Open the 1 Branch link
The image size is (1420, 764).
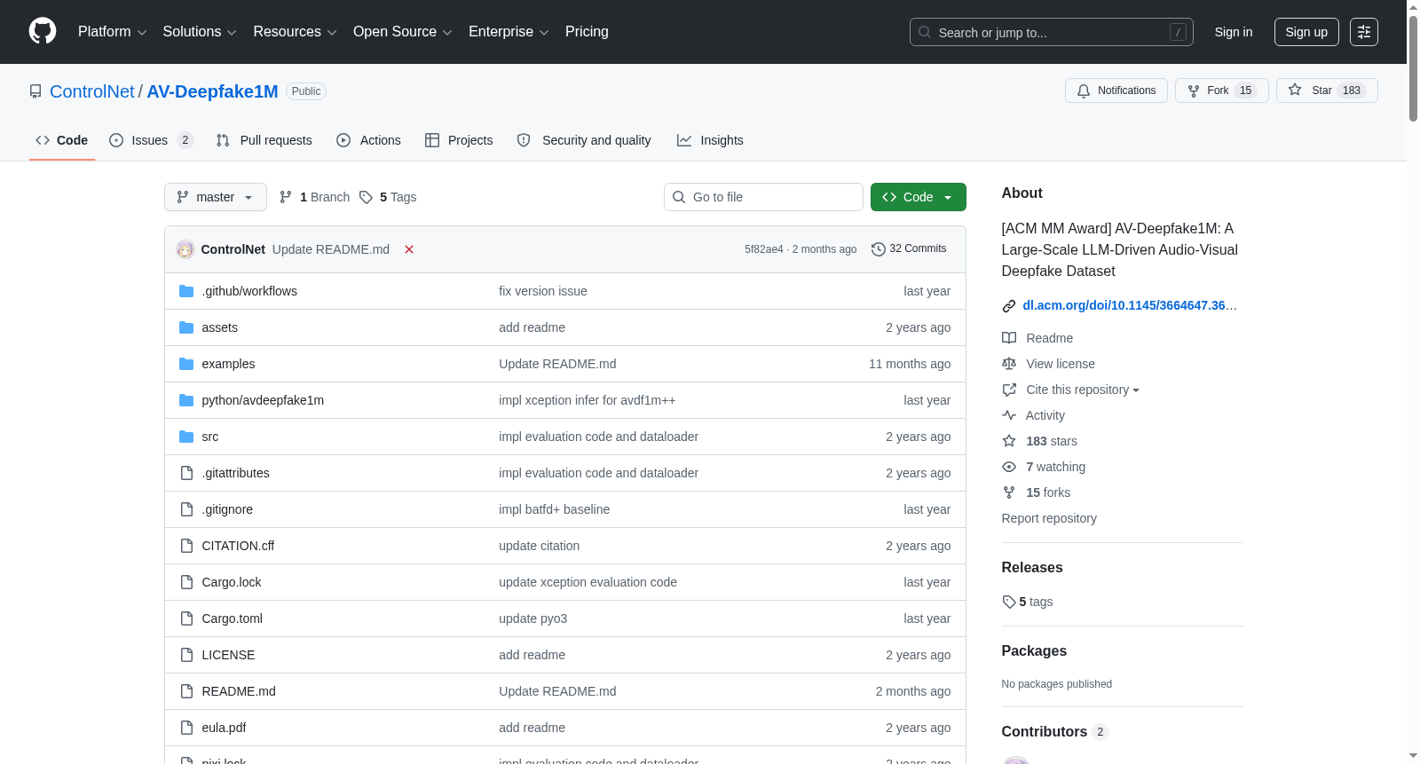pos(315,197)
